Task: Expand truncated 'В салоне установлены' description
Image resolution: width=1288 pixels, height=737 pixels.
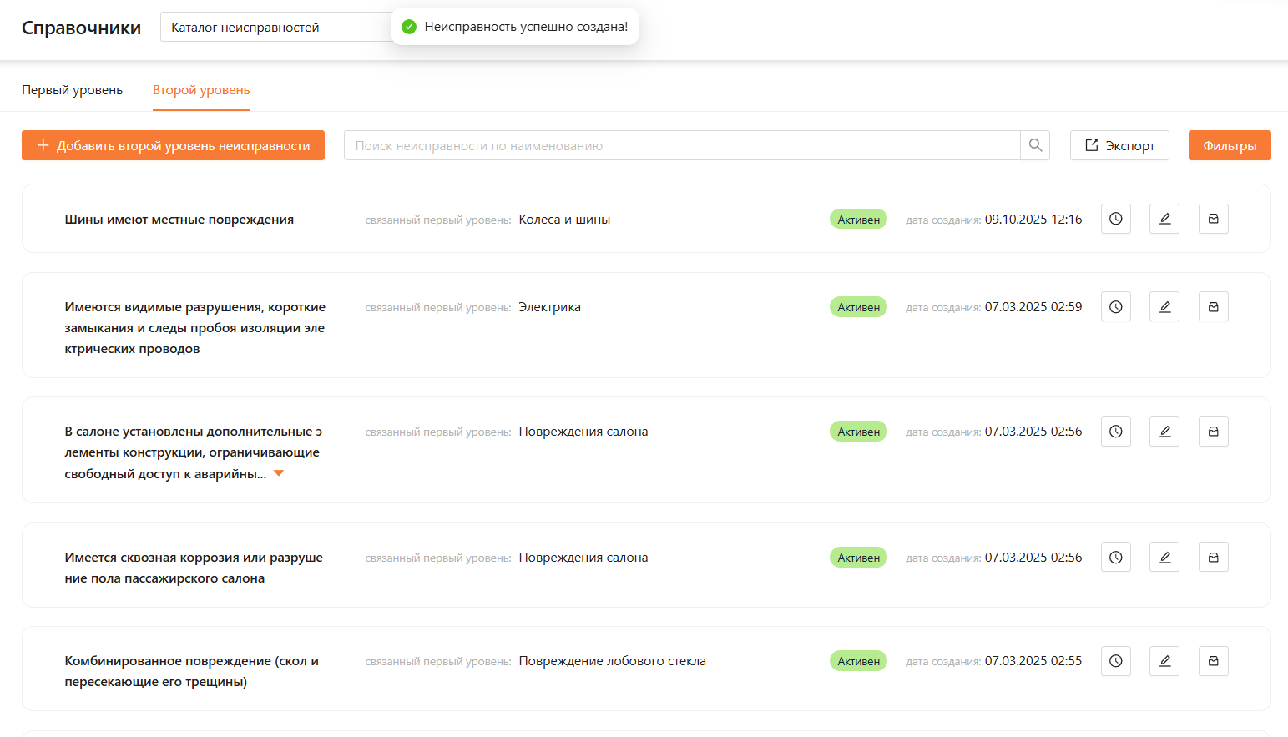Action: (279, 473)
